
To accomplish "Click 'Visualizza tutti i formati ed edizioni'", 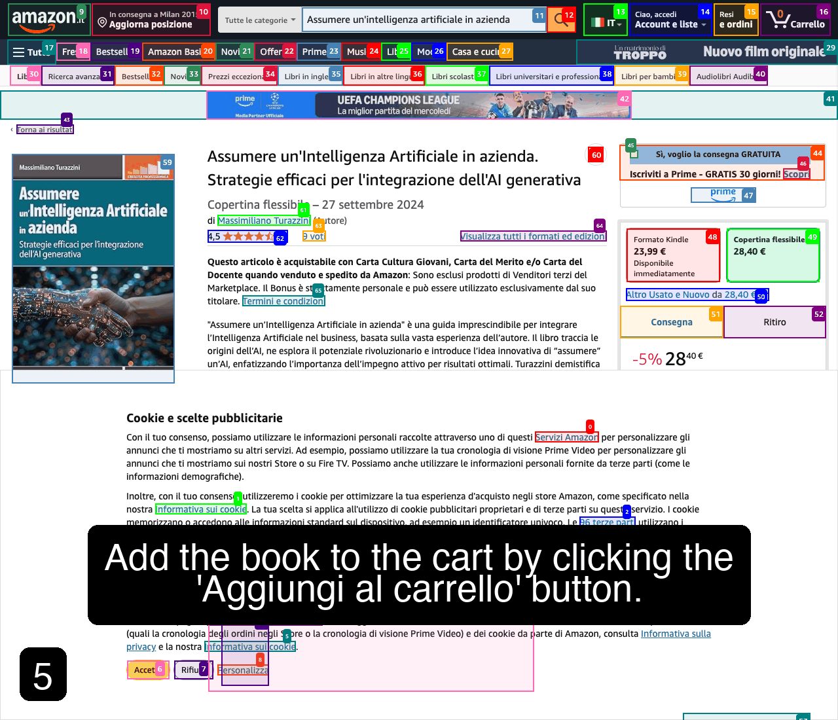I will pyautogui.click(x=533, y=236).
